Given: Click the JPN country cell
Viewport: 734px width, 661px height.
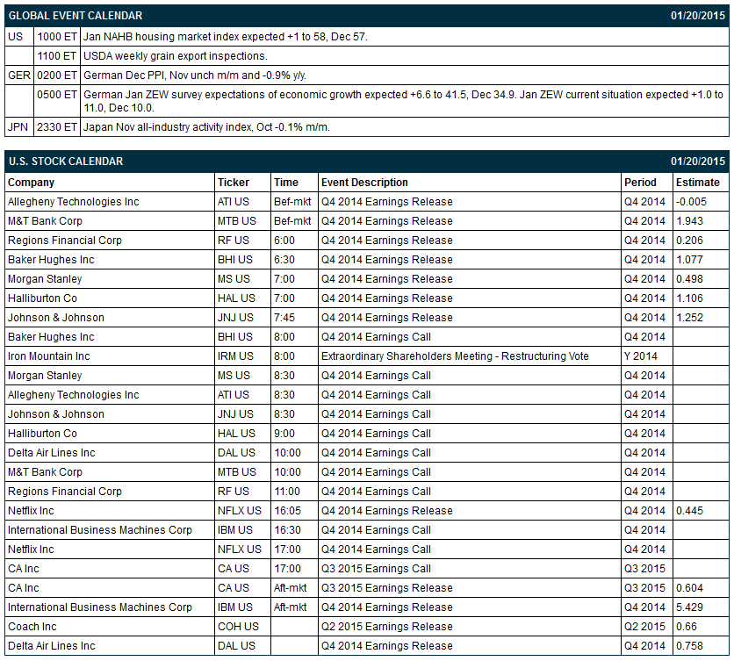Looking at the screenshot, I should click(18, 127).
